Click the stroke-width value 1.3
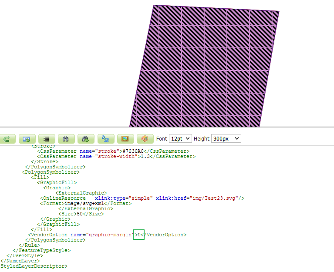334x272 pixels. [x=145, y=156]
